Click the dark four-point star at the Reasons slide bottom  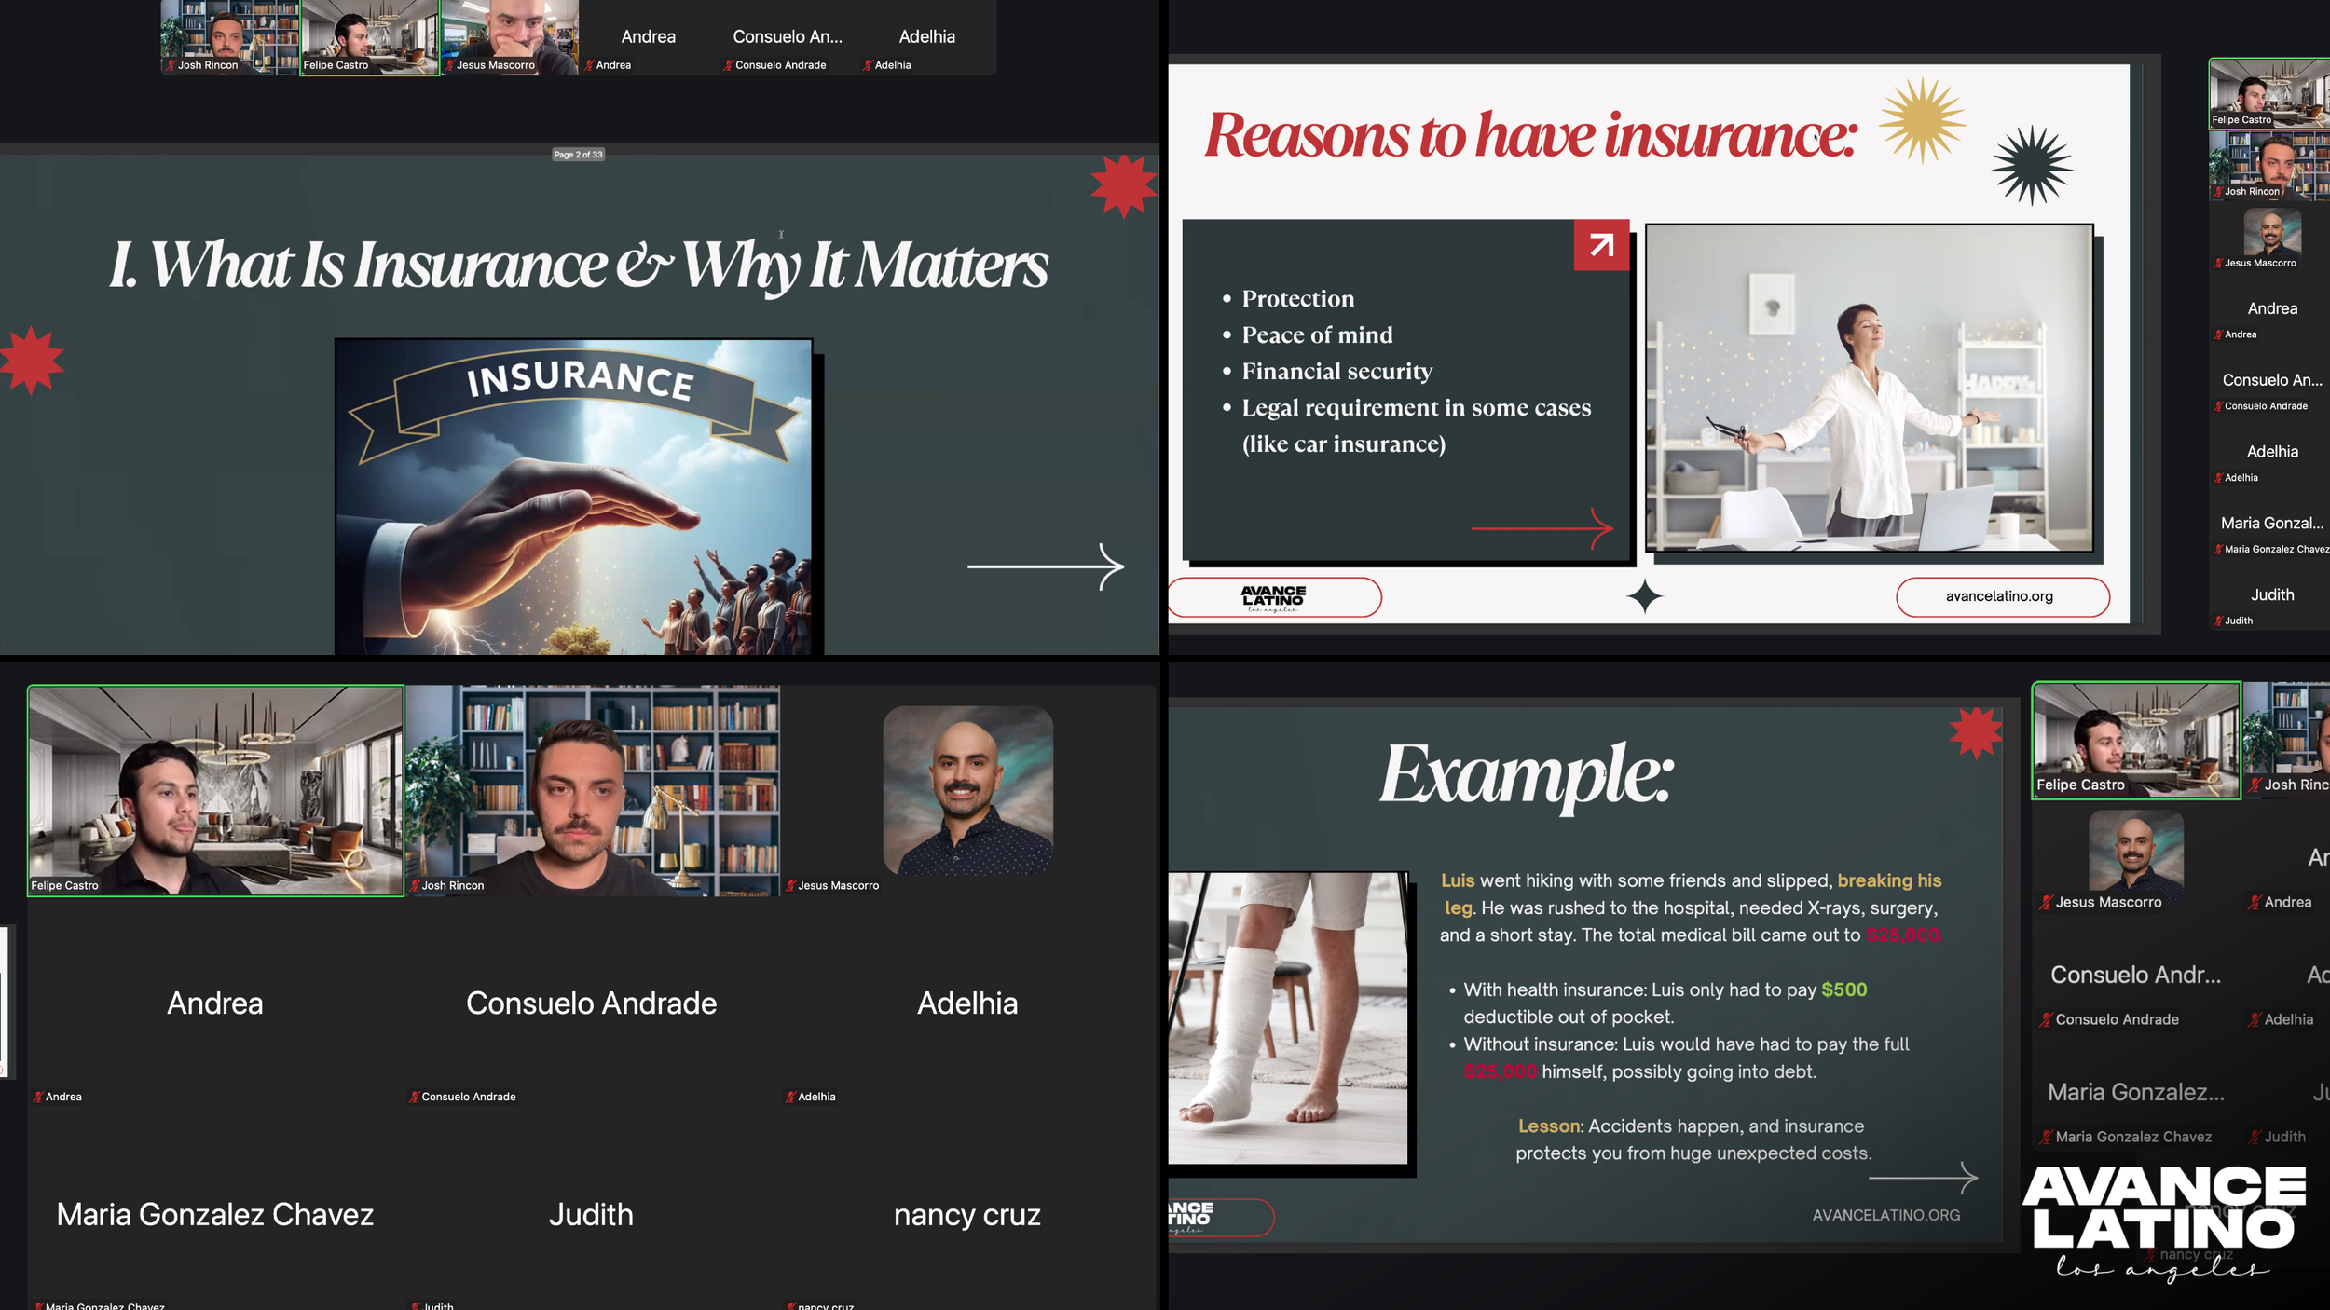pos(1645,596)
